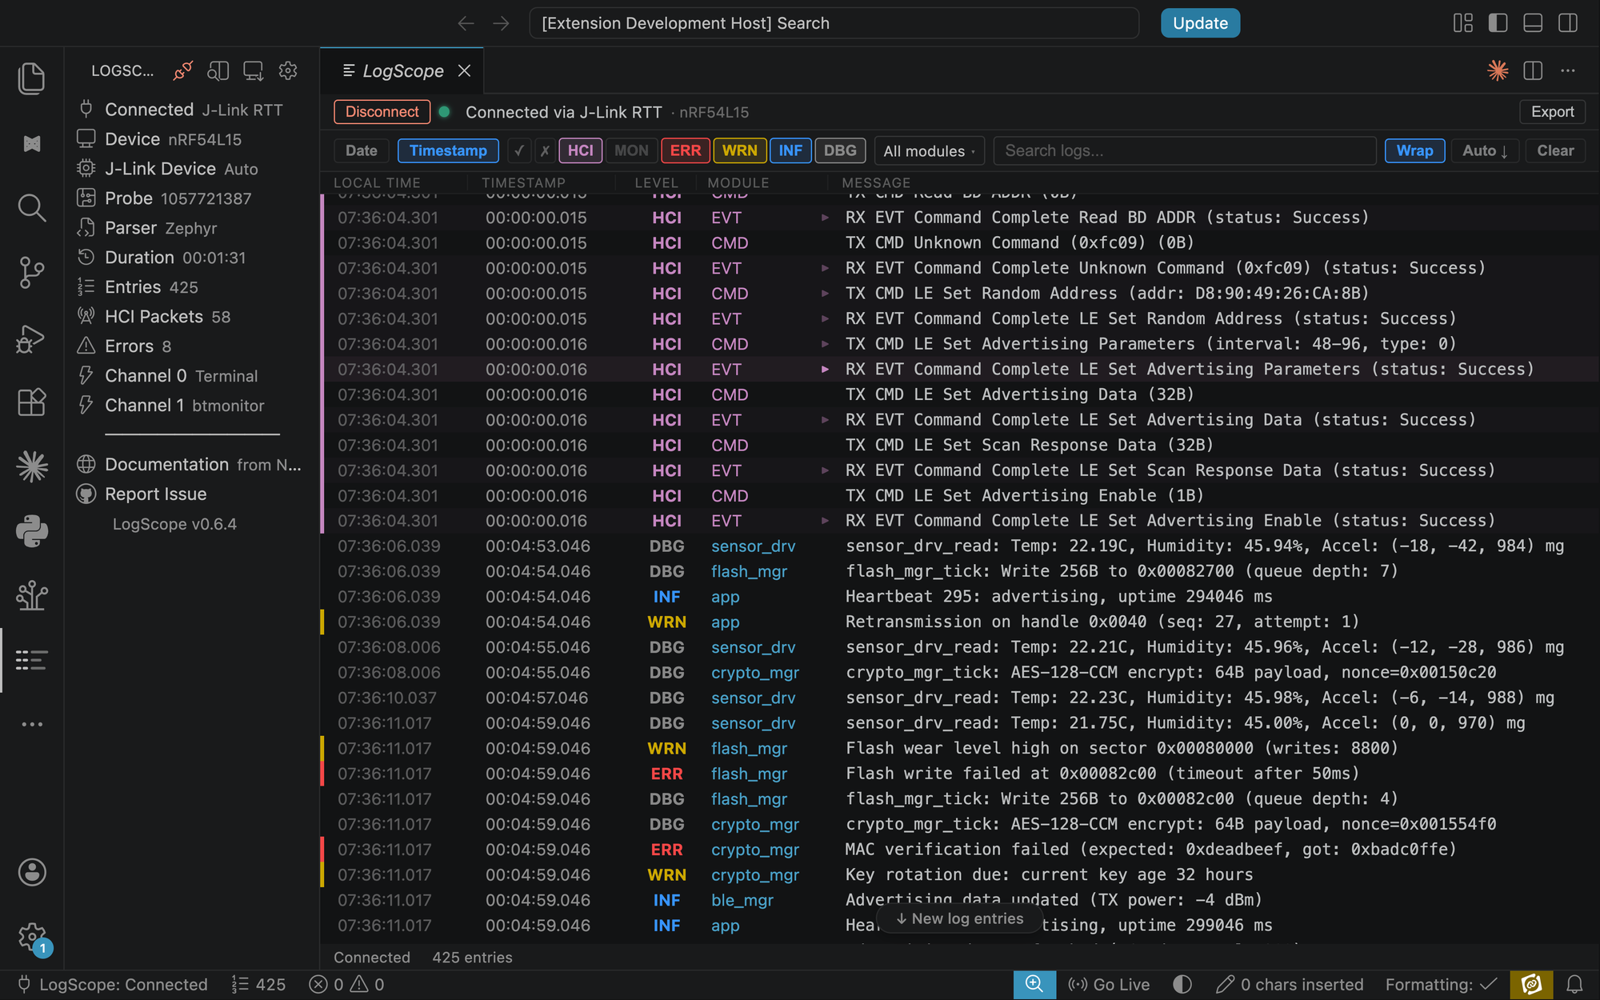Close the LogScope tab
The image size is (1600, 1000).
[x=464, y=70]
